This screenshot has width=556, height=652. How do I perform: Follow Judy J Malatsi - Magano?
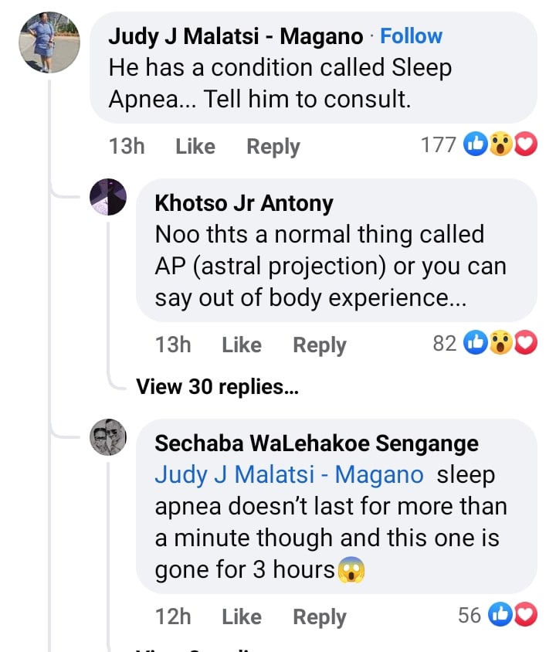[x=412, y=36]
